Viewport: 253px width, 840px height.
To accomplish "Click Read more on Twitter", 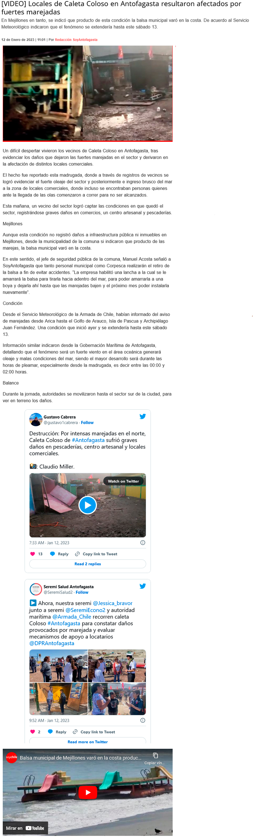I will pyautogui.click(x=88, y=742).
